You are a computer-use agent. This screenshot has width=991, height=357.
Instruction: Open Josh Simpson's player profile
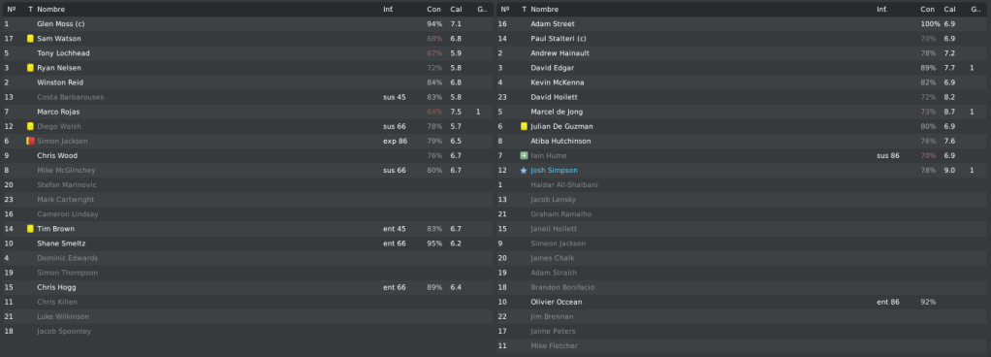(x=555, y=171)
